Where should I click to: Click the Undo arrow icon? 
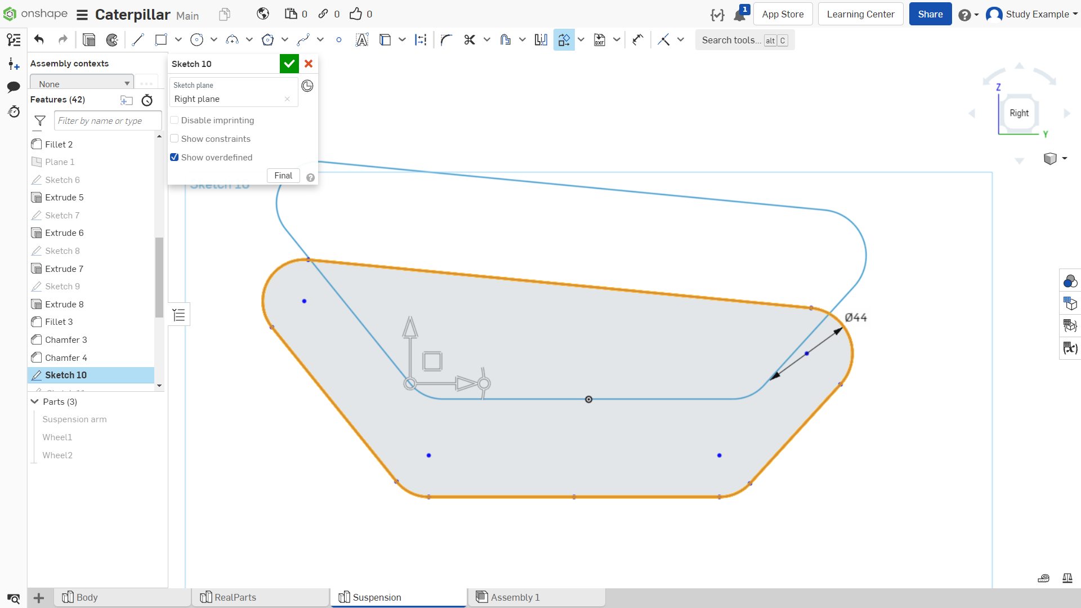[39, 39]
